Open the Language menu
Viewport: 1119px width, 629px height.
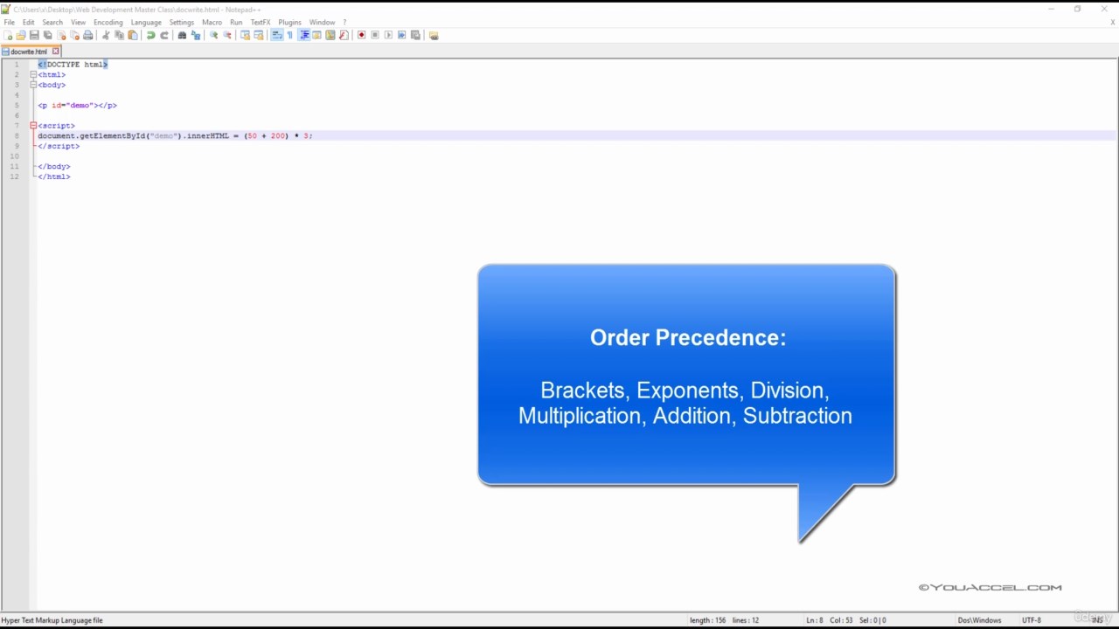[x=146, y=22]
